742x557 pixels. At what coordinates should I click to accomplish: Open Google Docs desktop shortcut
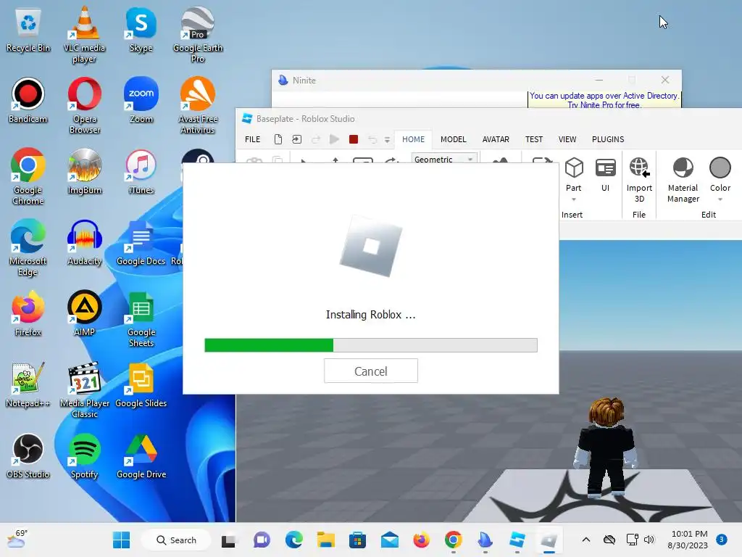141,242
